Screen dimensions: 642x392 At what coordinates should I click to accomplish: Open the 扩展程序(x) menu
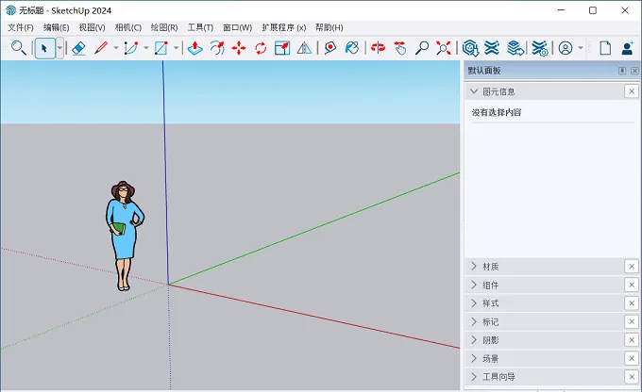pos(284,27)
